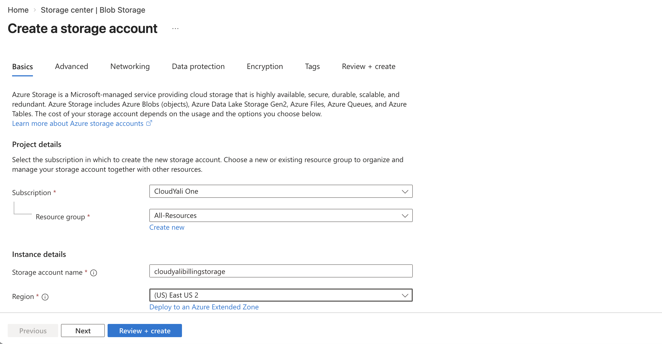
Task: Navigate to Home via breadcrumb
Action: 18,10
